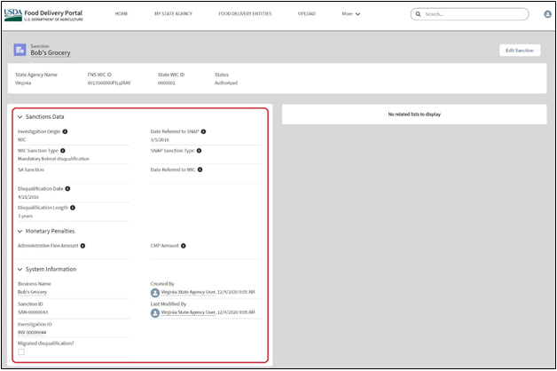Toggle the Migrated disqualification checkbox
The width and height of the screenshot is (557, 371).
pos(21,351)
